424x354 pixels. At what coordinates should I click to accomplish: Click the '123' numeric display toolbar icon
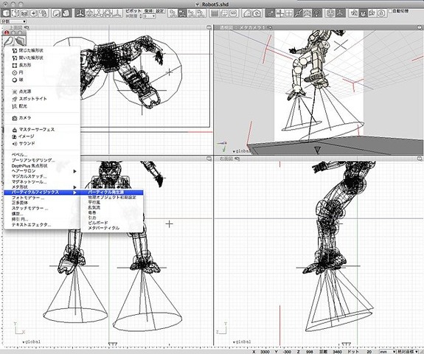pos(233,13)
